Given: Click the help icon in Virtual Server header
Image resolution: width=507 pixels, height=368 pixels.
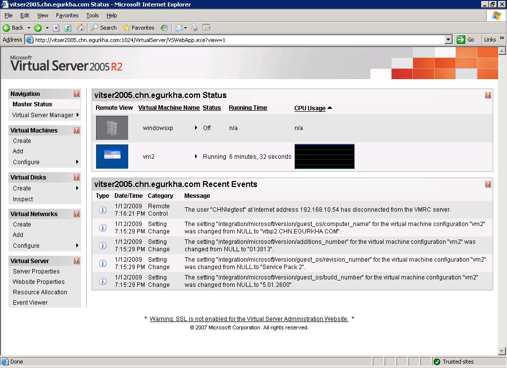Looking at the screenshot, I should (77, 261).
